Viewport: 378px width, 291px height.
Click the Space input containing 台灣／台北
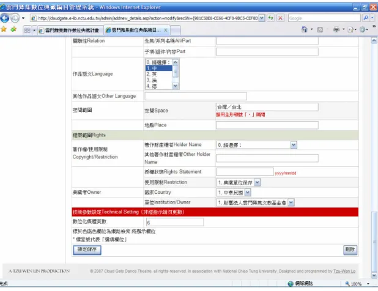coord(267,107)
